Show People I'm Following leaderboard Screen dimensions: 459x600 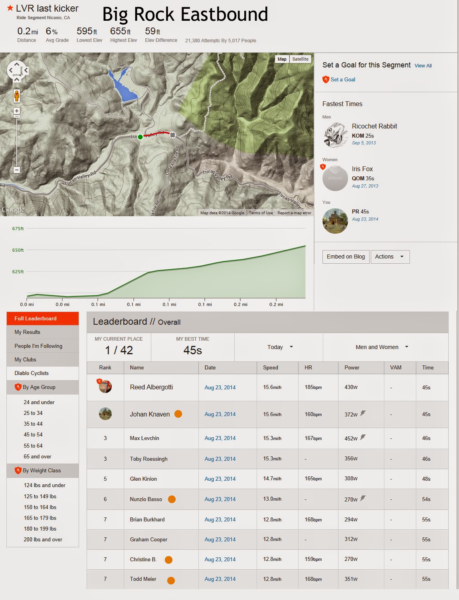(x=43, y=346)
